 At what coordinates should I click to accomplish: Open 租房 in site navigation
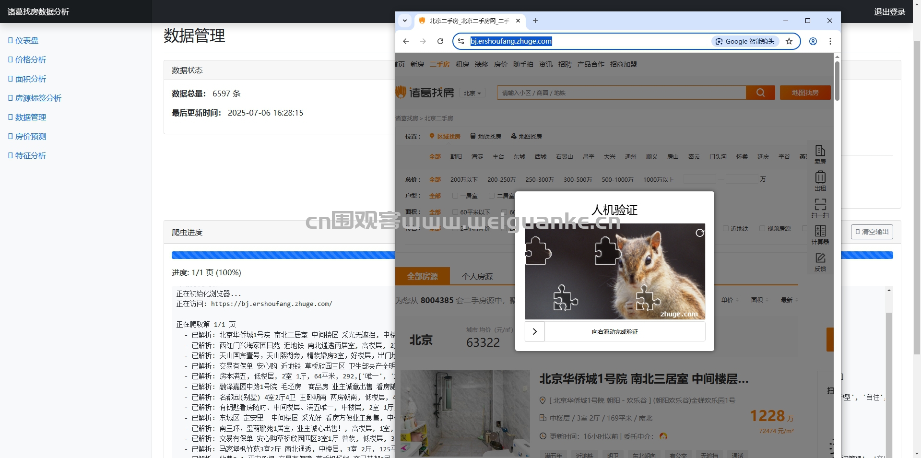pos(462,64)
